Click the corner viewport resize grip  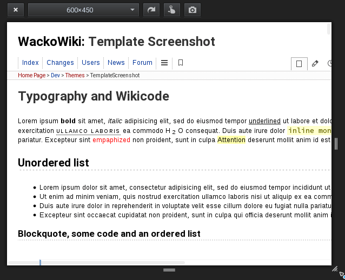pyautogui.click(x=335, y=269)
